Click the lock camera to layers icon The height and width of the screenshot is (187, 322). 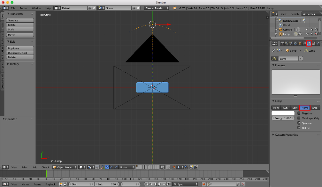[162, 167]
